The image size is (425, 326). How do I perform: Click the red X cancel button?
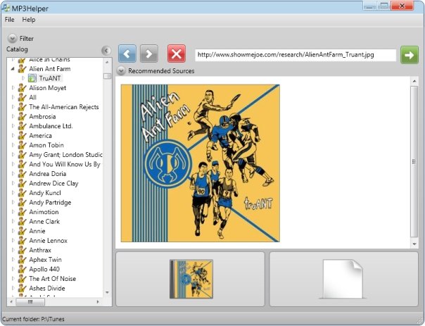pyautogui.click(x=177, y=54)
